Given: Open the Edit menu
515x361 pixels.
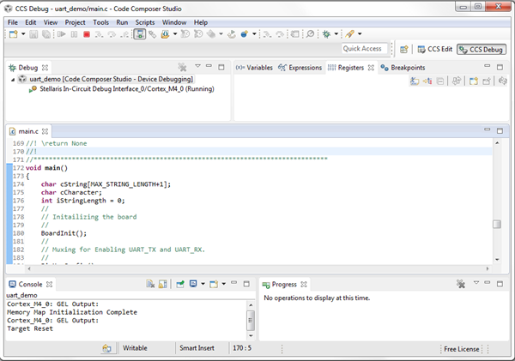Looking at the screenshot, I should (x=31, y=22).
